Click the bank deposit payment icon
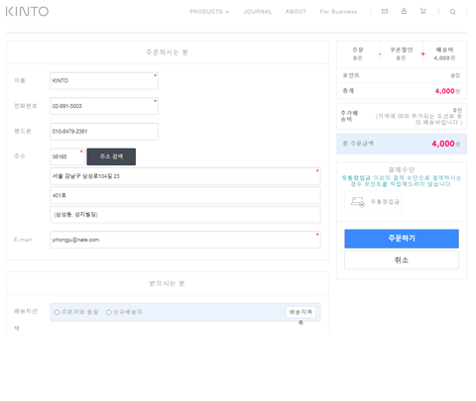The width and height of the screenshot is (476, 401). (x=357, y=202)
